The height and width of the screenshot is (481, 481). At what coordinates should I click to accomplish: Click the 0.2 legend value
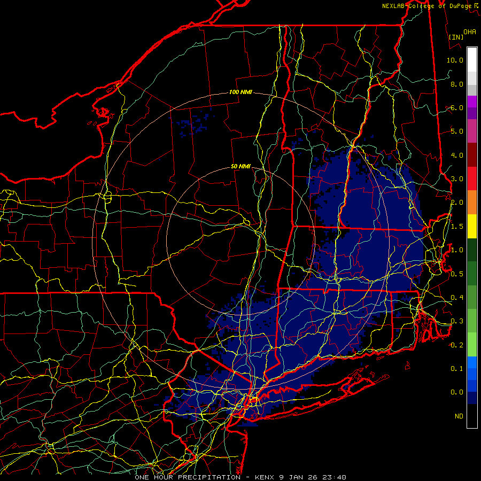pyautogui.click(x=457, y=345)
